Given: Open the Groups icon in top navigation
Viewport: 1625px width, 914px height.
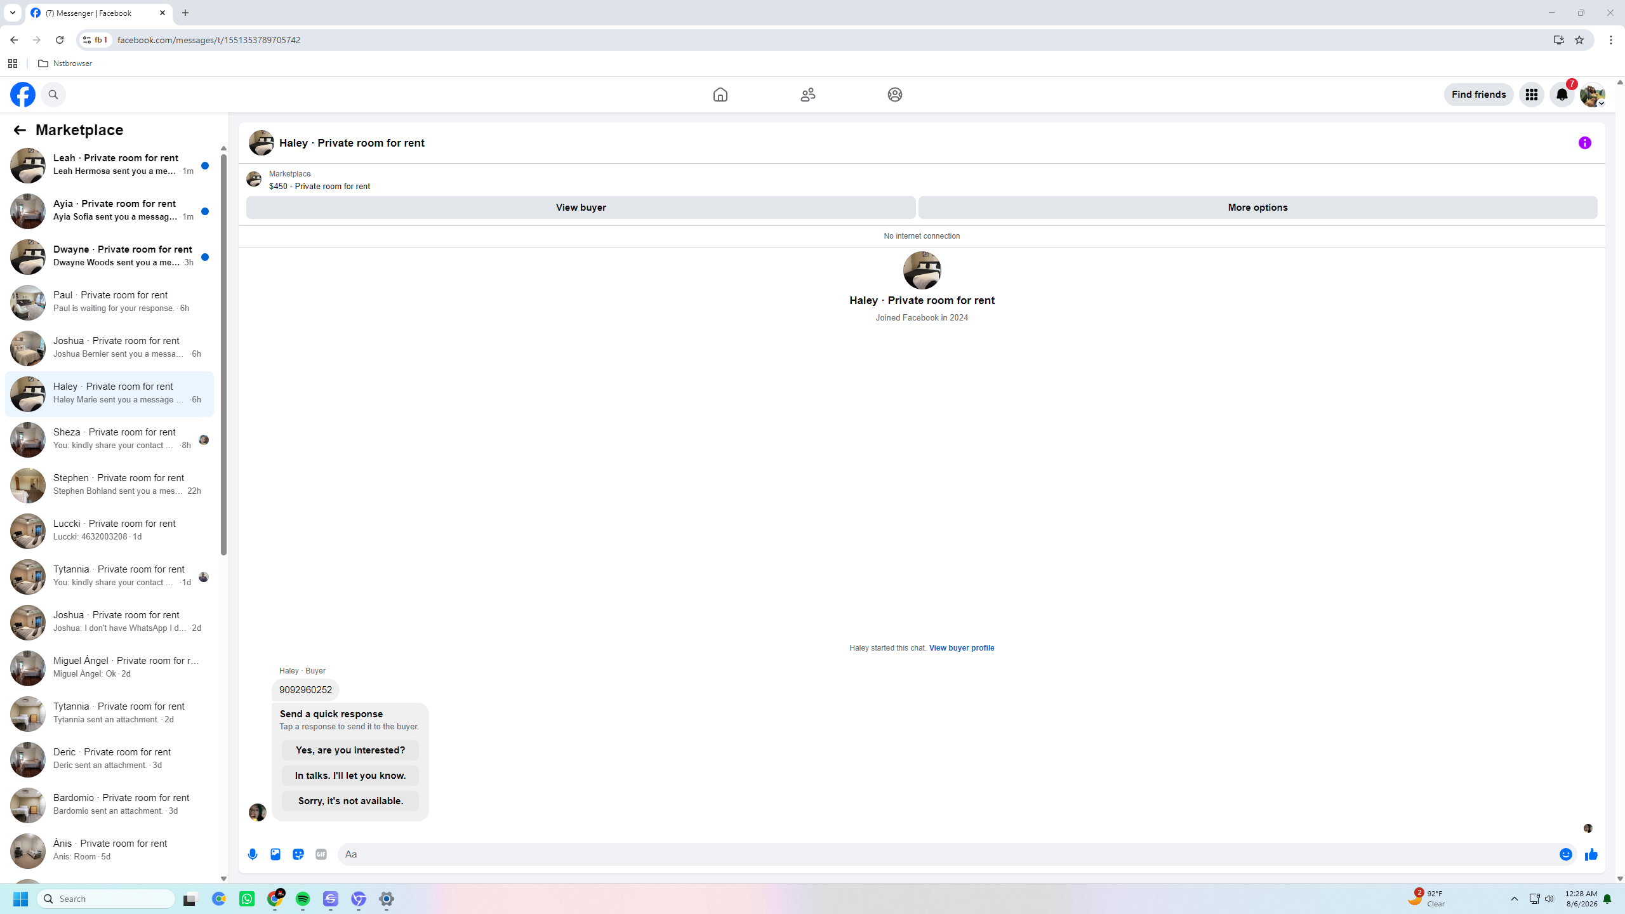Looking at the screenshot, I should [894, 95].
